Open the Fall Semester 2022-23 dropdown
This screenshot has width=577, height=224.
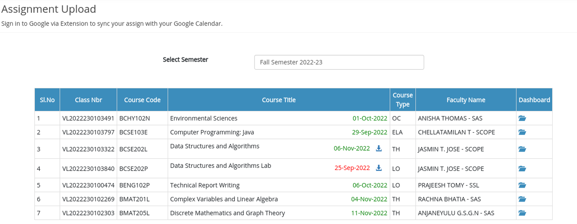[x=339, y=63]
